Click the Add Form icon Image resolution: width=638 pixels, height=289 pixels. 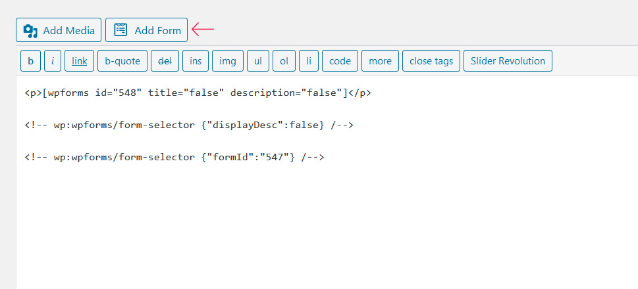[x=120, y=30]
